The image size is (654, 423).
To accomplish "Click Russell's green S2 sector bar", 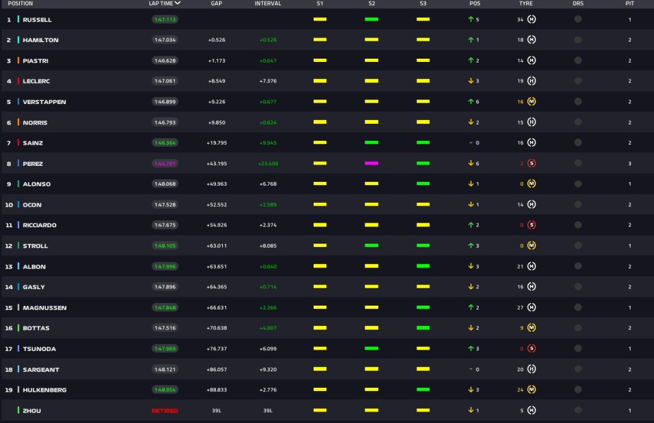I will point(371,20).
